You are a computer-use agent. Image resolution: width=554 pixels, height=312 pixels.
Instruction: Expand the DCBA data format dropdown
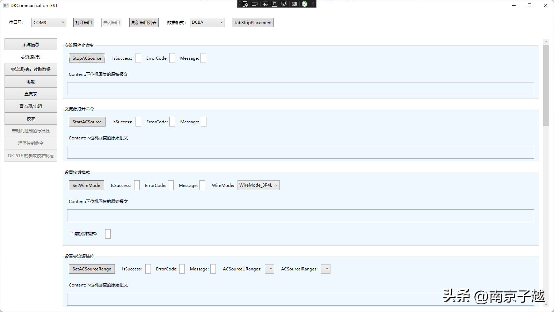coord(207,22)
